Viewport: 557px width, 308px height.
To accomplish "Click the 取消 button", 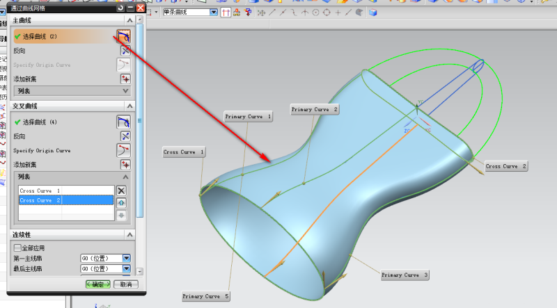I will click(x=126, y=284).
